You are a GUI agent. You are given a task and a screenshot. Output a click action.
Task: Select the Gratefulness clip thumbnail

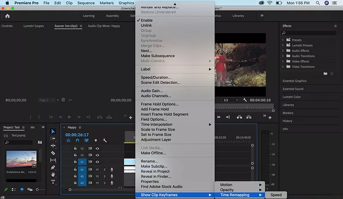pyautogui.click(x=21, y=158)
